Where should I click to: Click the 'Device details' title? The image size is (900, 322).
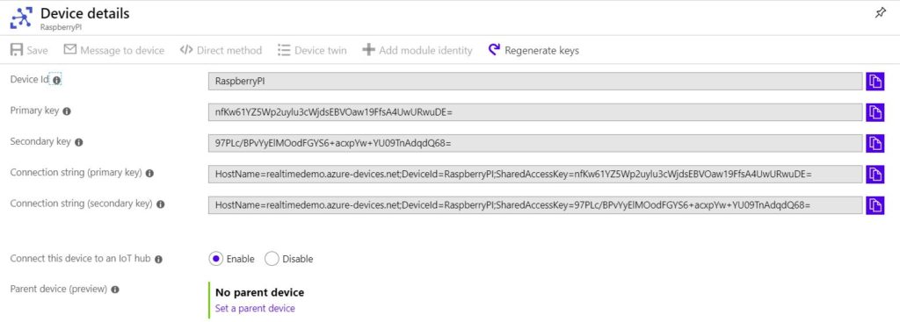[x=85, y=14]
